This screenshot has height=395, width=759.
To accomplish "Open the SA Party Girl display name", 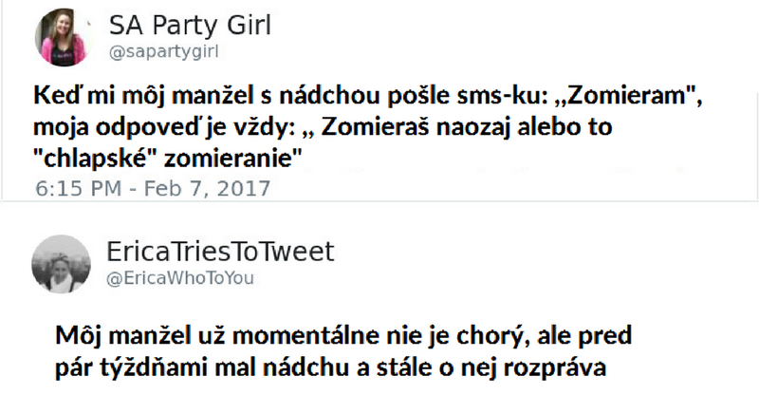I will tap(190, 27).
